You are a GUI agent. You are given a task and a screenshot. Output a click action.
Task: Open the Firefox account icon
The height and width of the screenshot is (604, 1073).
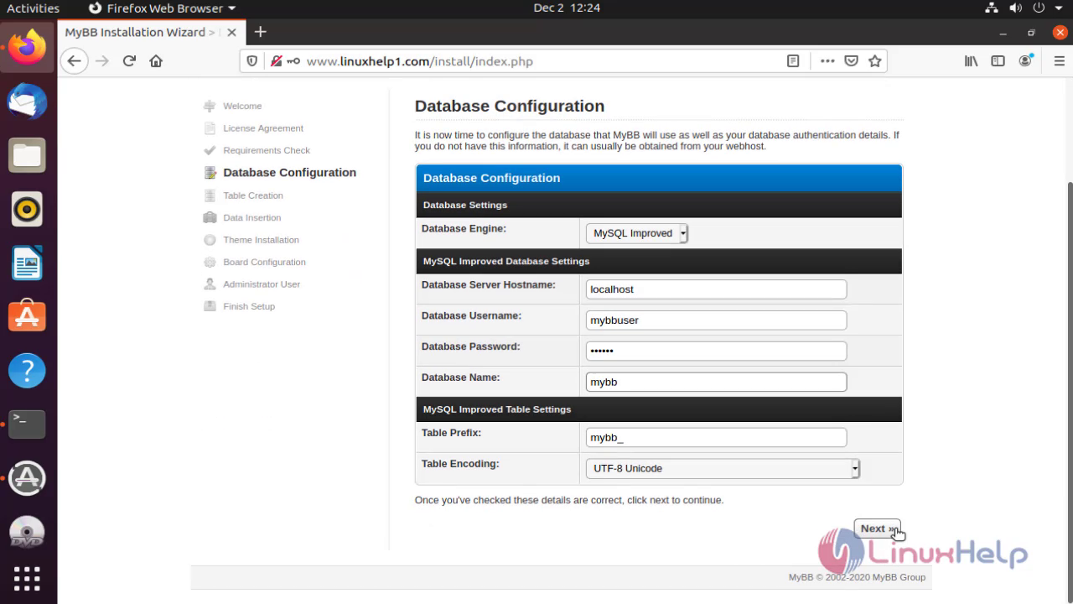click(x=1025, y=61)
